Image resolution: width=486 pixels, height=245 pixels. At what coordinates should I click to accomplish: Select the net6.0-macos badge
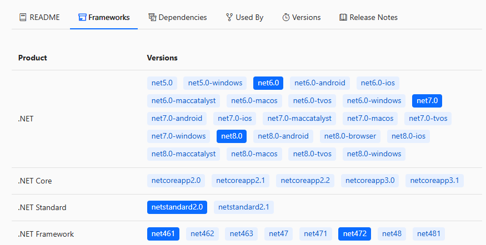[254, 101]
